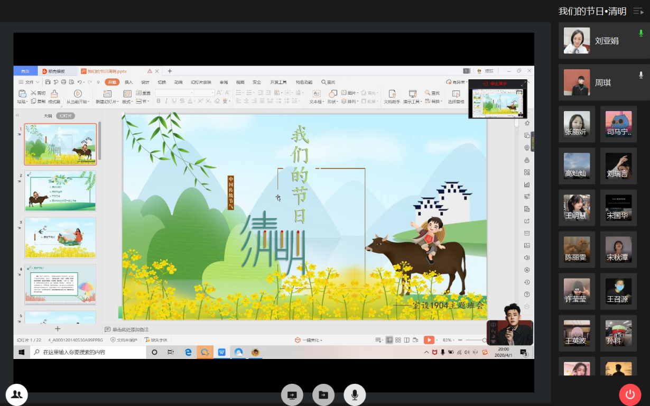Image resolution: width=650 pixels, height=406 pixels.
Task: Click the 从当前开始 play icon in ribbon
Action: pyautogui.click(x=78, y=94)
